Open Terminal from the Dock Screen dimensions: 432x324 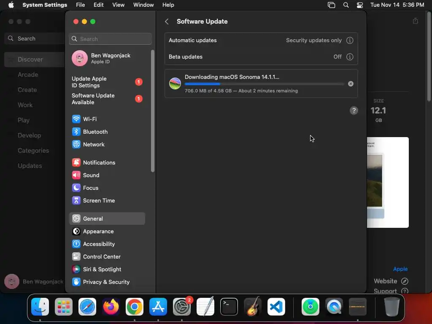click(x=229, y=307)
